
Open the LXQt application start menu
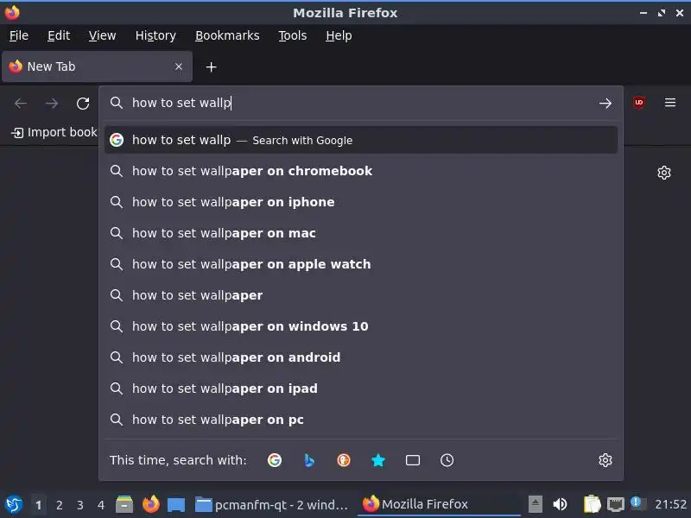point(14,504)
